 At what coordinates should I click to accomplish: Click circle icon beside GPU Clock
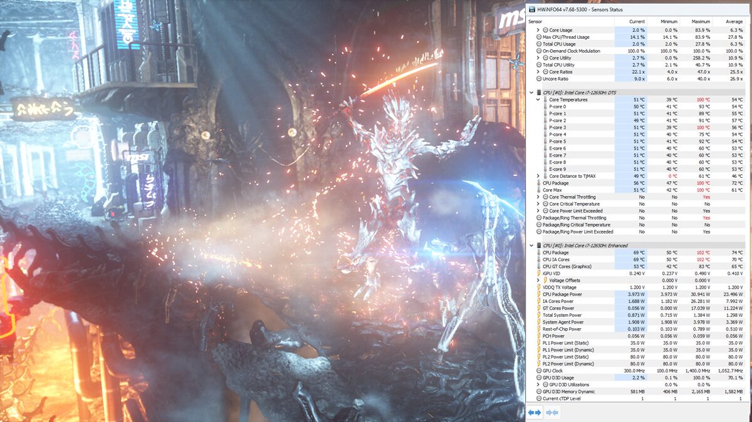[539, 371]
